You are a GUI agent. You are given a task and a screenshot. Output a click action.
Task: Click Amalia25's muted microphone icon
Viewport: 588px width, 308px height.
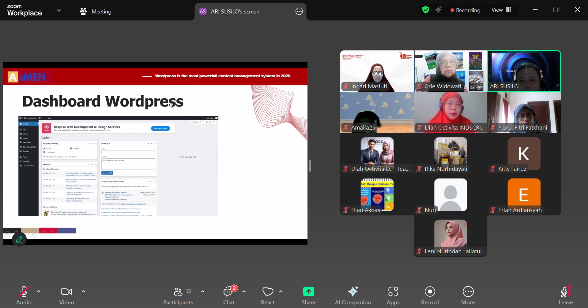pyautogui.click(x=346, y=128)
